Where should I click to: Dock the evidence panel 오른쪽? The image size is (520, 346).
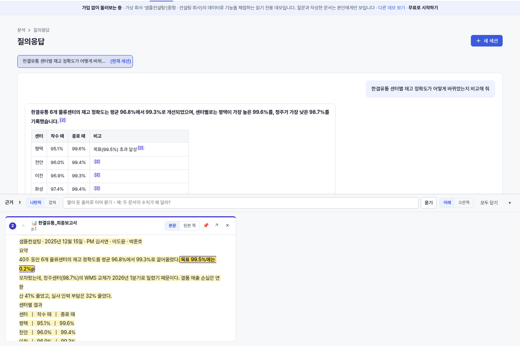click(x=464, y=202)
